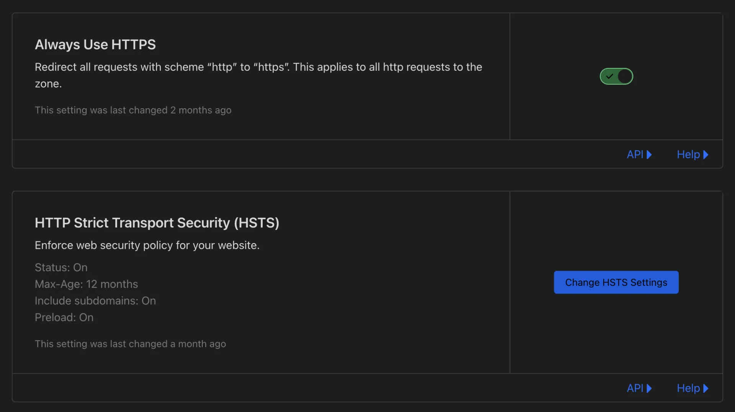The height and width of the screenshot is (412, 735).
Task: Open the API link for Always Use HTTPS
Action: [635, 154]
